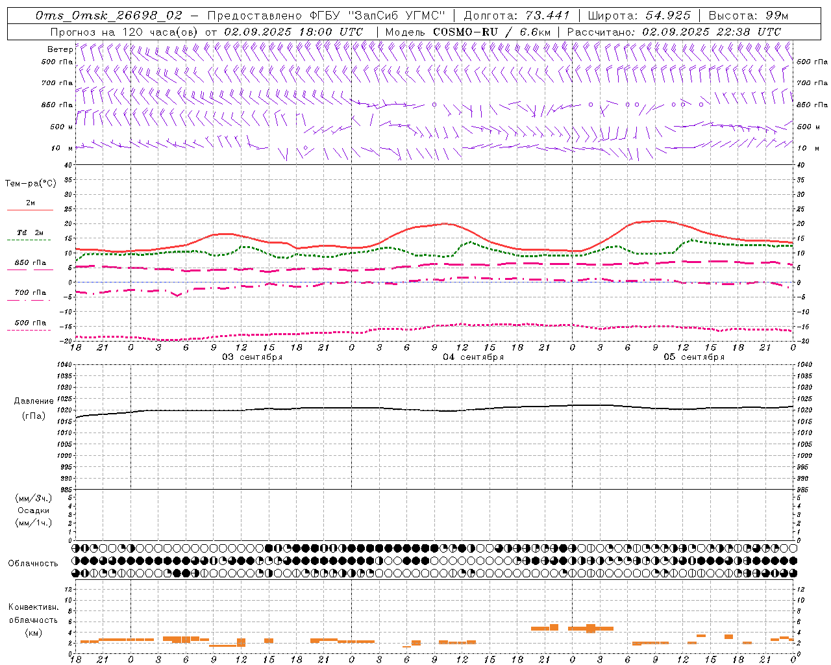
Task: Click the Тем-ра(°C) panel label
Action: pyautogui.click(x=31, y=184)
